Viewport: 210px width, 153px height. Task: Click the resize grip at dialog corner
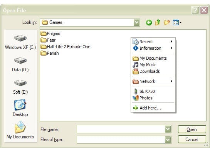pos(207,145)
